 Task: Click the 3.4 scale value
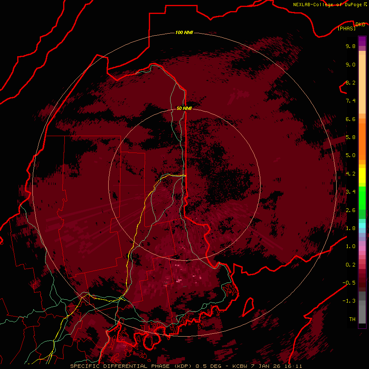351,191
